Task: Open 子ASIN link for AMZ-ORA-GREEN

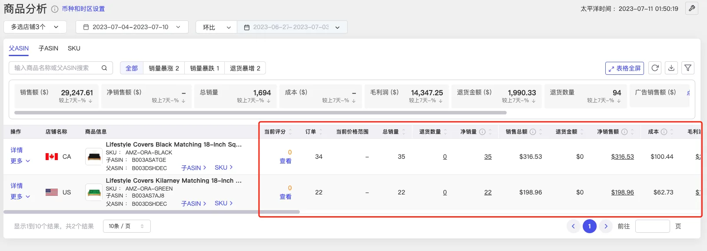Action: [x=193, y=204]
